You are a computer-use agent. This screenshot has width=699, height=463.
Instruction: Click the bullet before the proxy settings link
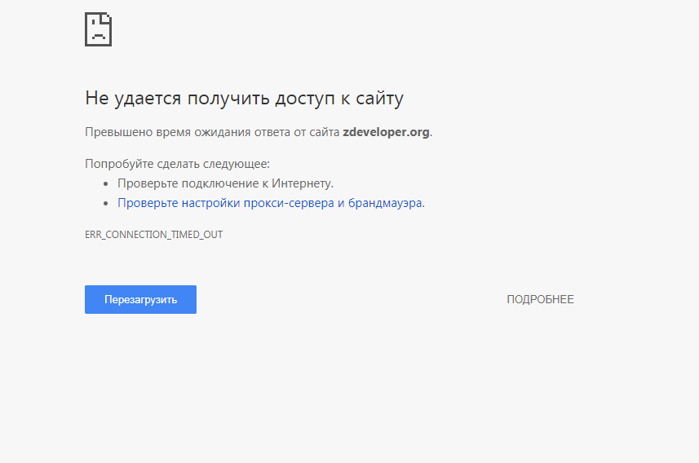pyautogui.click(x=106, y=204)
